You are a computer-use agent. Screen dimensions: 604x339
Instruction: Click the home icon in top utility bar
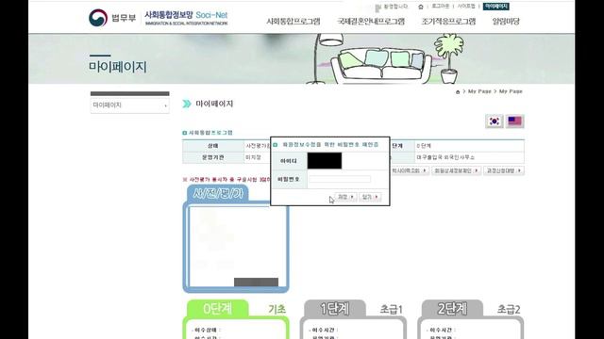pos(421,7)
